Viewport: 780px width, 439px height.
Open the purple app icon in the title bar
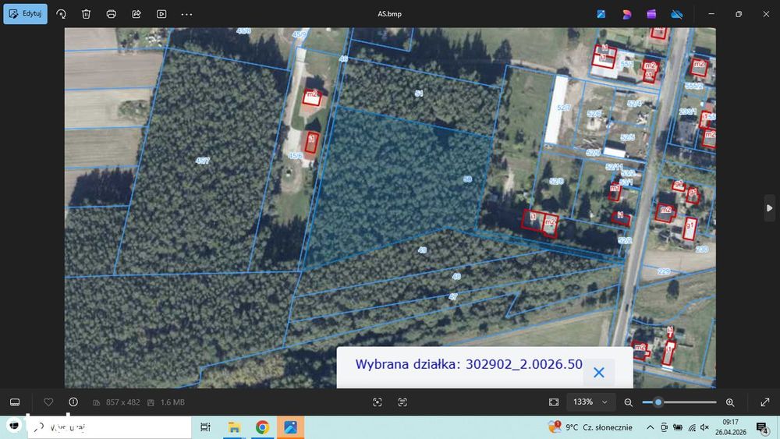tap(651, 14)
